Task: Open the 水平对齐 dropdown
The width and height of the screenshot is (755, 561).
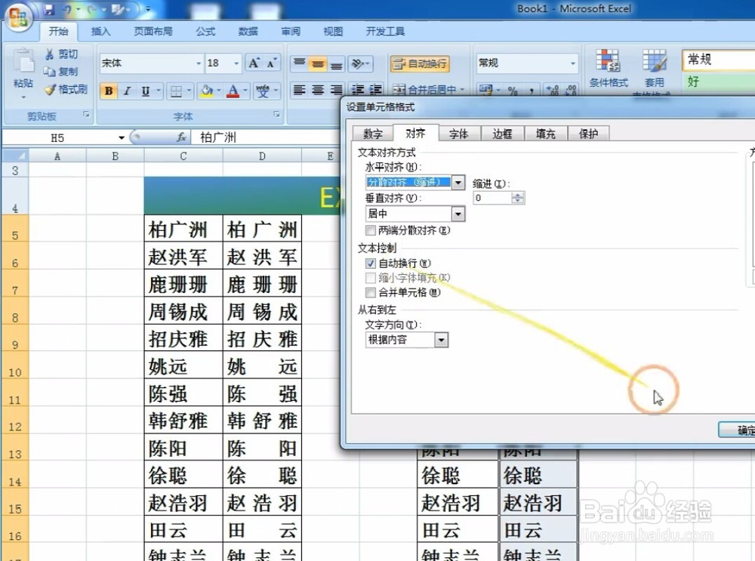Action: (x=458, y=182)
